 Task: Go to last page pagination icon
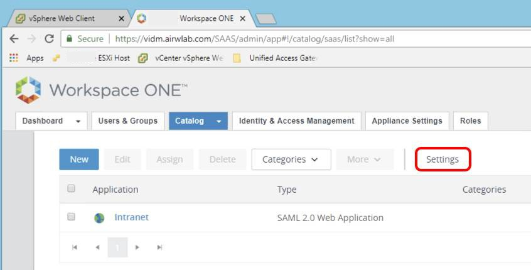tap(159, 247)
